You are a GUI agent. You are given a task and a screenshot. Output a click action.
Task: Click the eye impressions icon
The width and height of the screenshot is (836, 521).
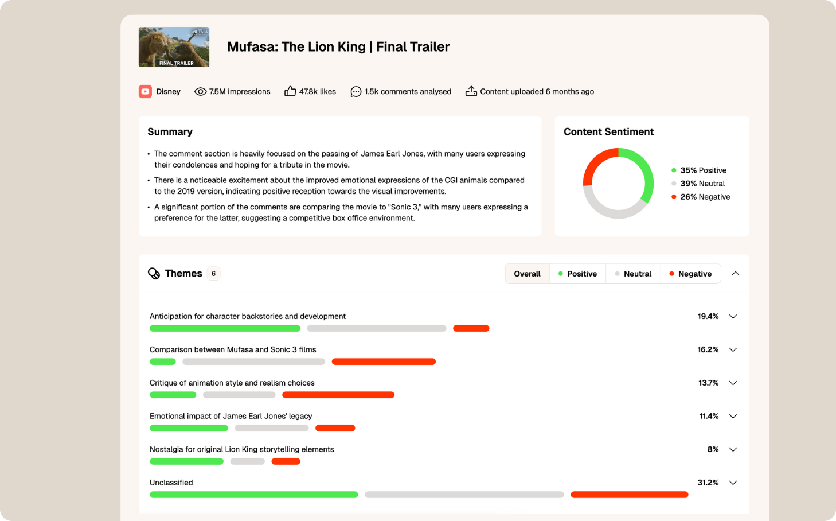(200, 92)
